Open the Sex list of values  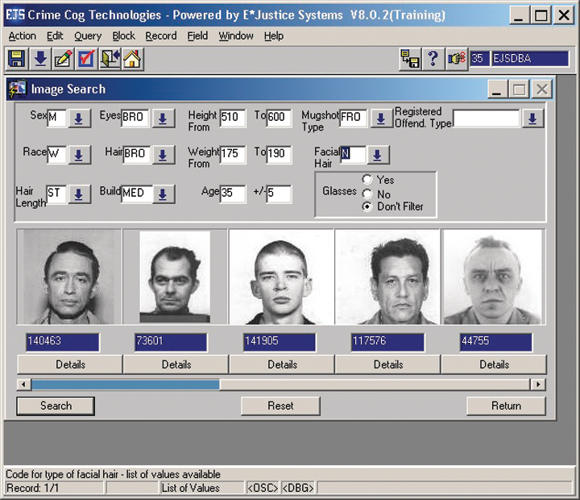[79, 119]
